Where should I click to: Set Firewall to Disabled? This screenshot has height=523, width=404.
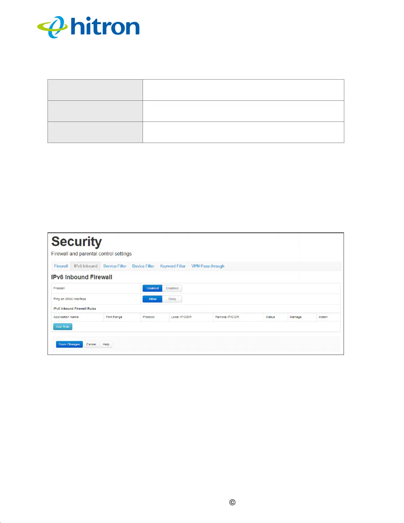(x=172, y=288)
